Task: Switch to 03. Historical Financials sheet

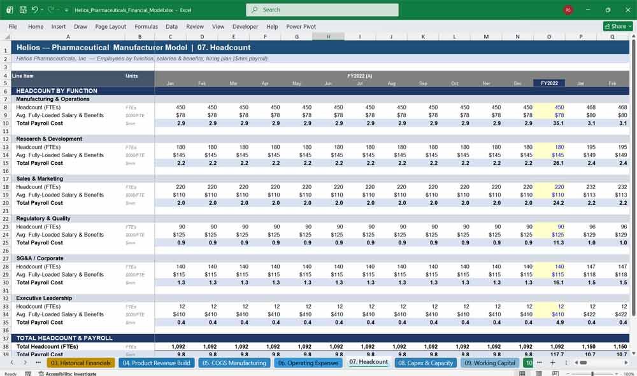Action: click(81, 363)
